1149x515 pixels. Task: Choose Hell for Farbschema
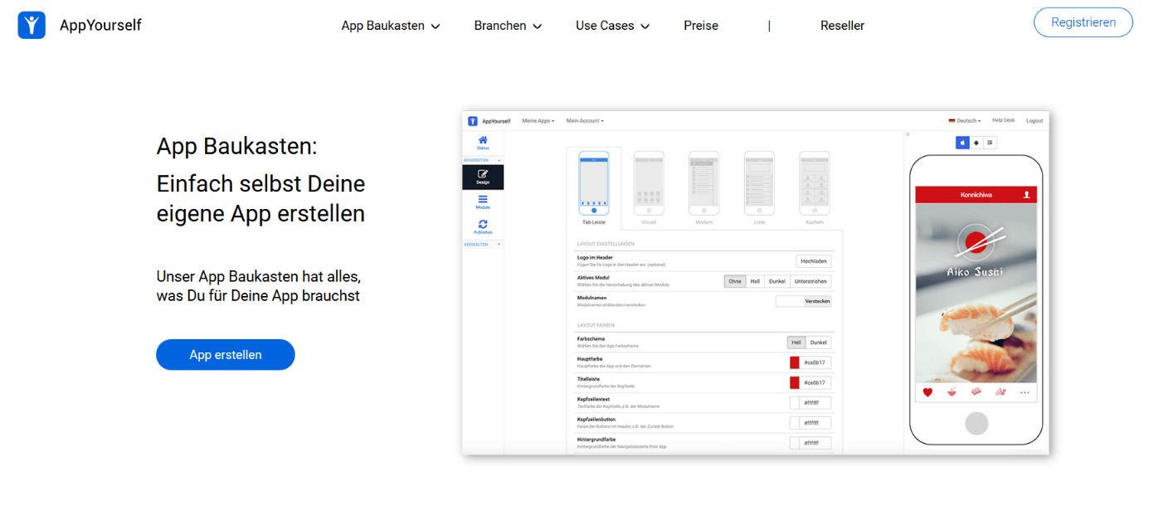tap(796, 343)
